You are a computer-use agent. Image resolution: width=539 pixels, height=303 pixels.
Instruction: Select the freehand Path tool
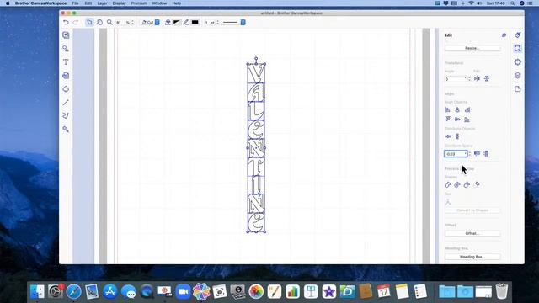(x=66, y=116)
